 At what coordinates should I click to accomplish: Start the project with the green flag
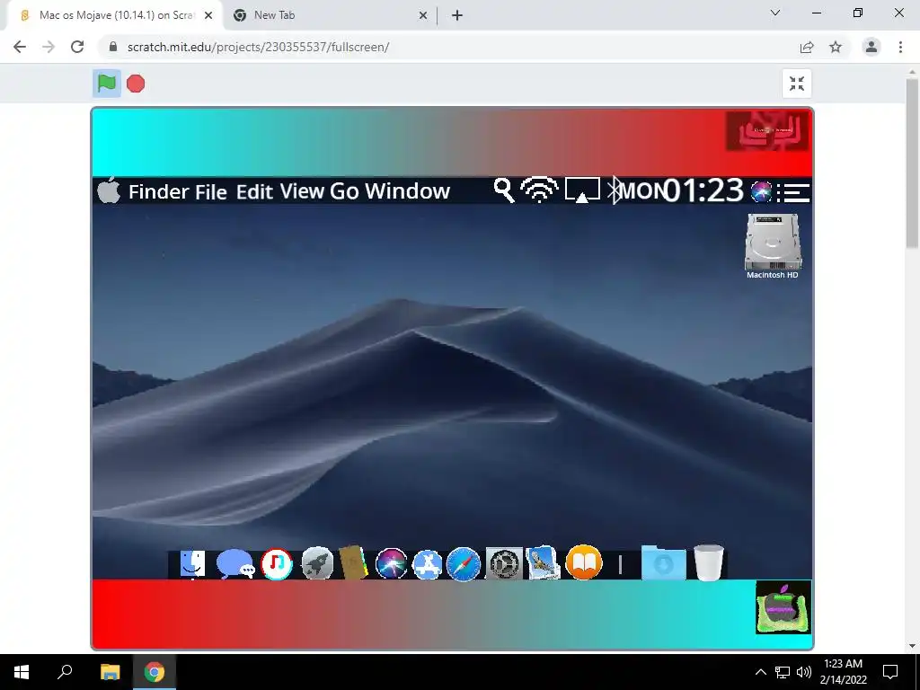tap(107, 84)
